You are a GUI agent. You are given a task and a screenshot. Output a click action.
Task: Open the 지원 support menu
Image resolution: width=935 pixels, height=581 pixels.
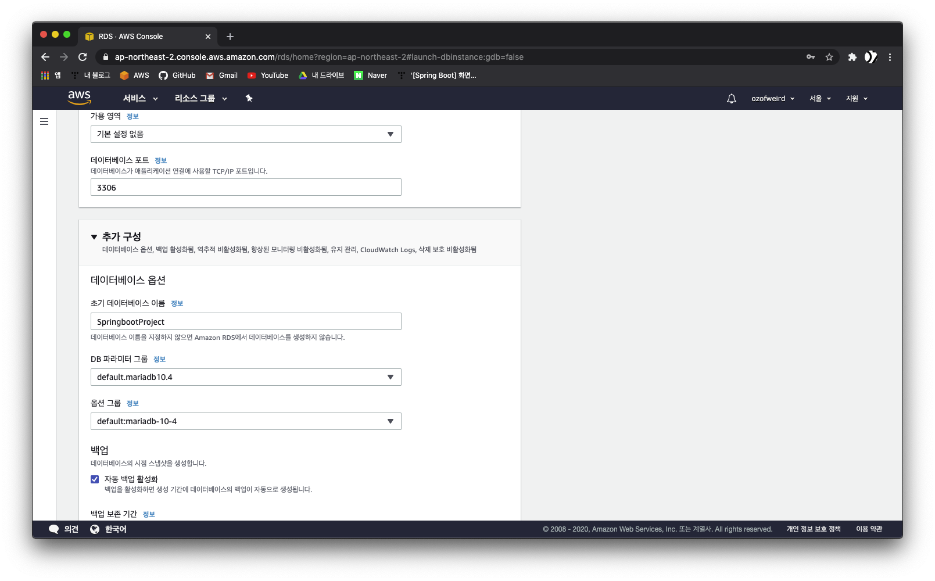(857, 98)
